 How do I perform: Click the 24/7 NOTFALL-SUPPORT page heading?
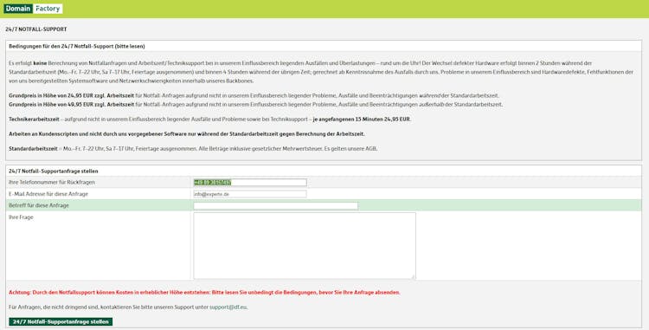[36, 29]
